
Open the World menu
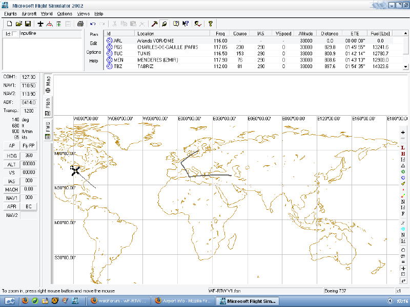47,14
